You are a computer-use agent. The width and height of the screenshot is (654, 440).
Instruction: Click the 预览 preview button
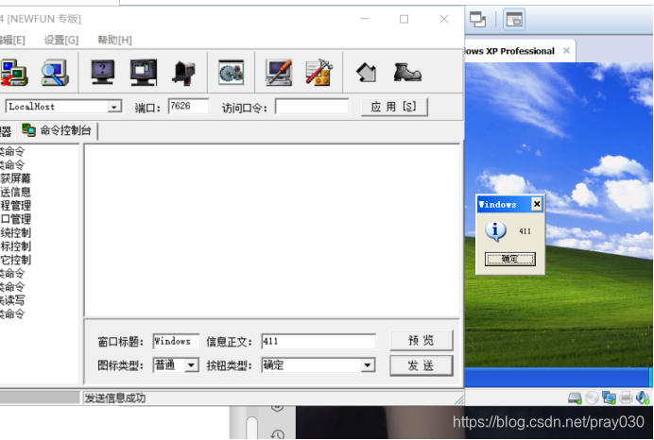[422, 341]
